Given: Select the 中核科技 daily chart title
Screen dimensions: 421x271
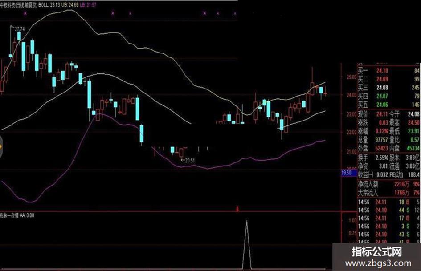Looking at the screenshot, I should pyautogui.click(x=19, y=5).
